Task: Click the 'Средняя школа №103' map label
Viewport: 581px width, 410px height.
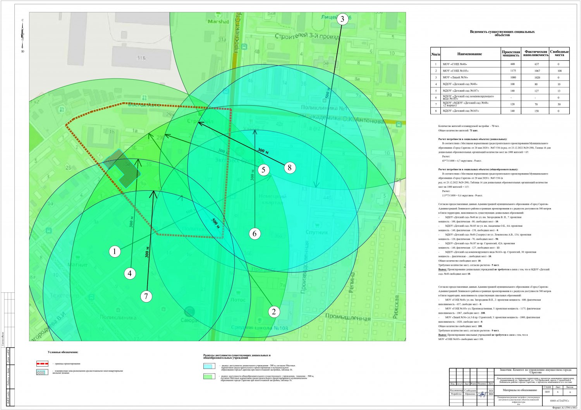Action: click(260, 328)
